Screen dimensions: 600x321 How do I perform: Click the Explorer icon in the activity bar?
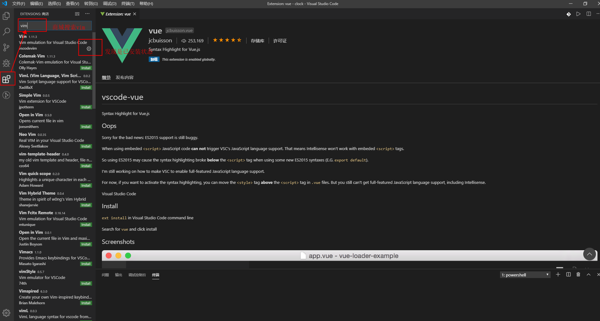pos(6,16)
